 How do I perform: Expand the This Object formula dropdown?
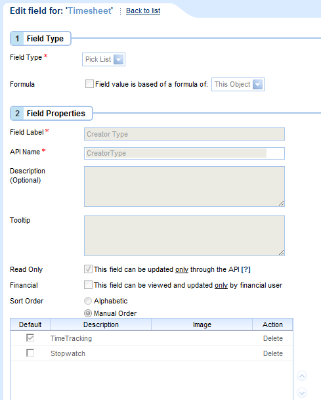tap(257, 85)
